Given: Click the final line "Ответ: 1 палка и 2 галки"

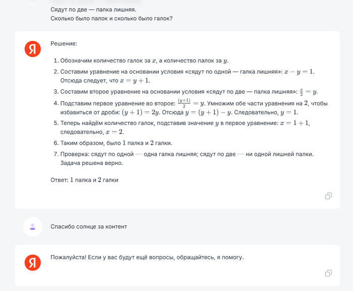Looking at the screenshot, I should (84, 180).
